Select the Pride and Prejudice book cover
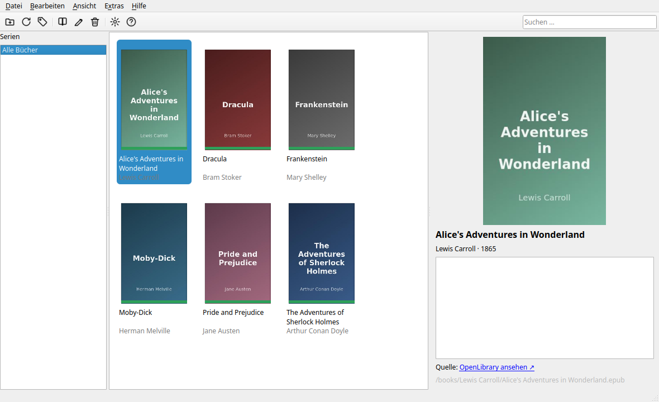The height and width of the screenshot is (402, 659). click(x=238, y=253)
